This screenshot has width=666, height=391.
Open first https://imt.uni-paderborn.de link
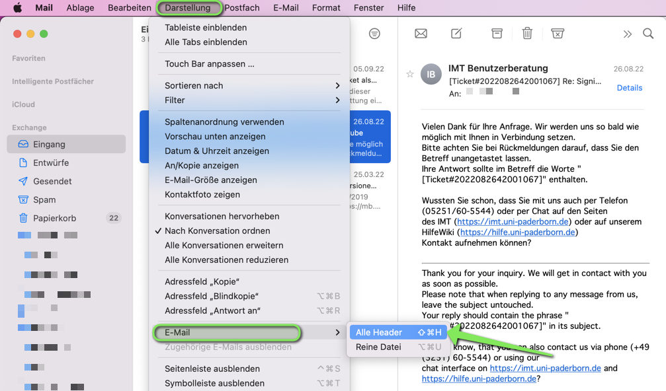pos(513,222)
